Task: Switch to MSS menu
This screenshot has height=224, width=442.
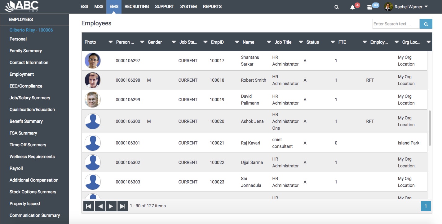Action: click(x=99, y=6)
